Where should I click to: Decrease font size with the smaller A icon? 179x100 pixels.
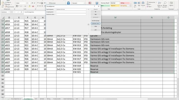tap(34, 3)
